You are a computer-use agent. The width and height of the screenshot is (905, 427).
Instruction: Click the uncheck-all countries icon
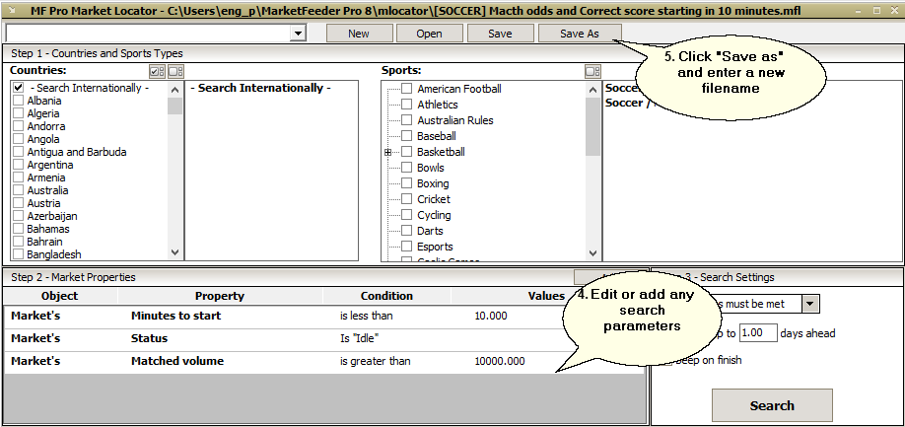click(176, 72)
